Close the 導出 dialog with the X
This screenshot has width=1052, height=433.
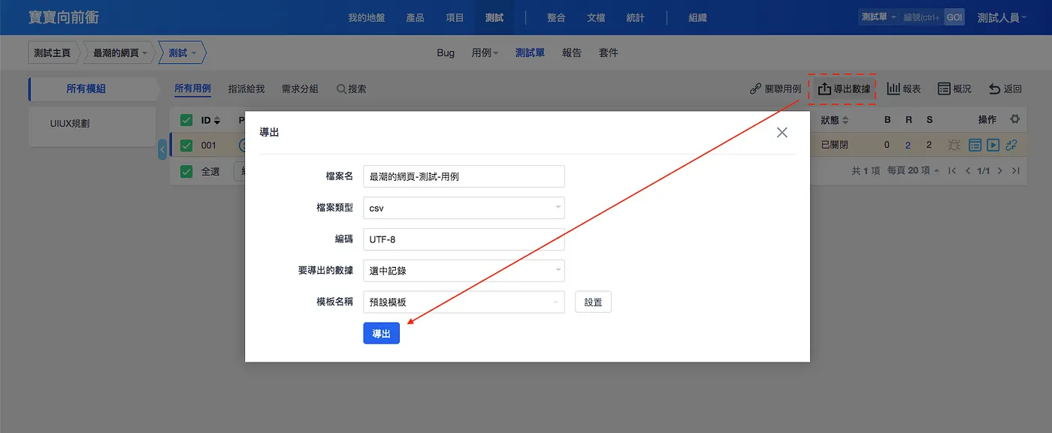781,132
